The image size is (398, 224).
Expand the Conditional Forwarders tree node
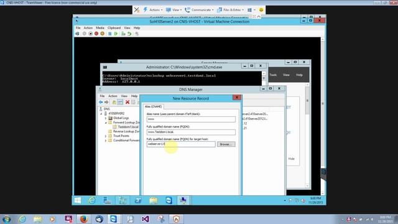coord(106,141)
